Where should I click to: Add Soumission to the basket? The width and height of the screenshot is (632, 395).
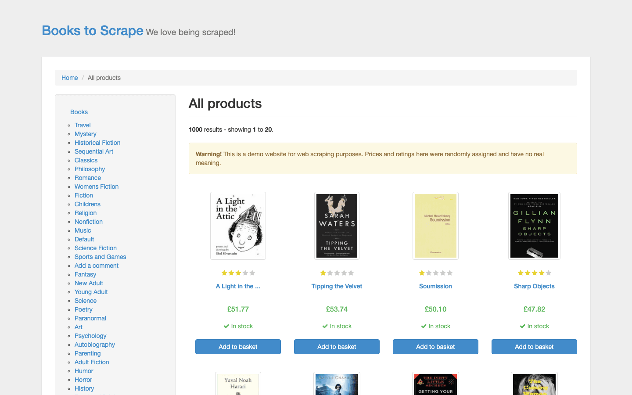(x=435, y=347)
